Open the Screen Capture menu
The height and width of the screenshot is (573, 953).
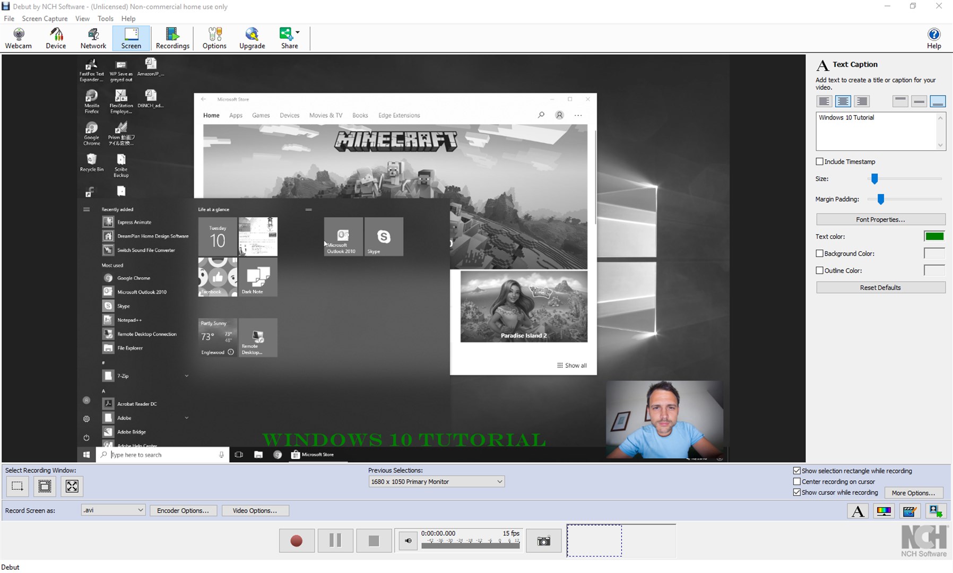(x=45, y=18)
